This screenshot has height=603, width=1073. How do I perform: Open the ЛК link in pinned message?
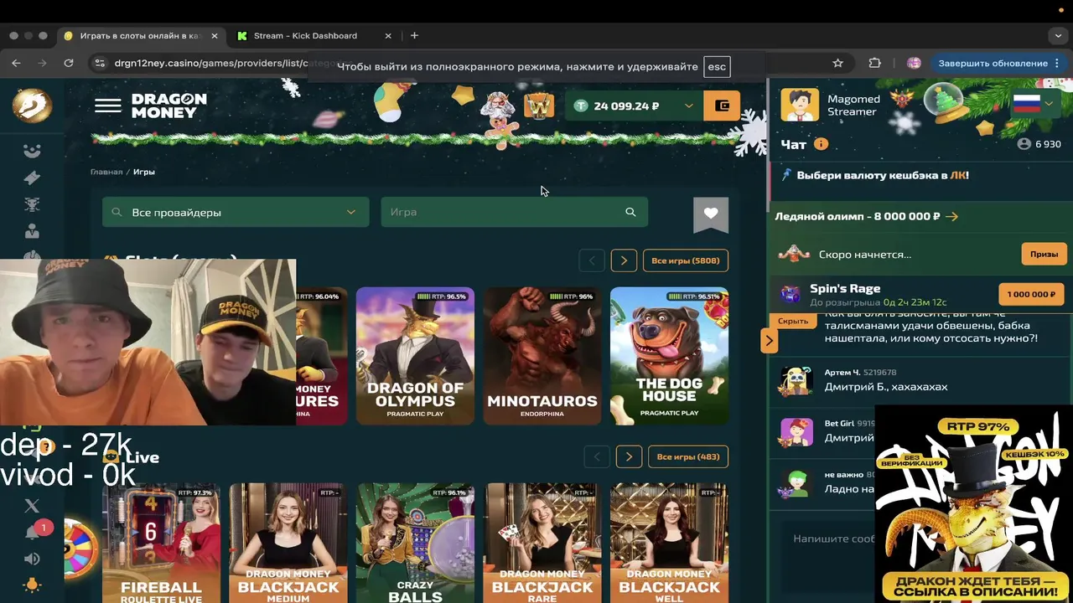[956, 176]
